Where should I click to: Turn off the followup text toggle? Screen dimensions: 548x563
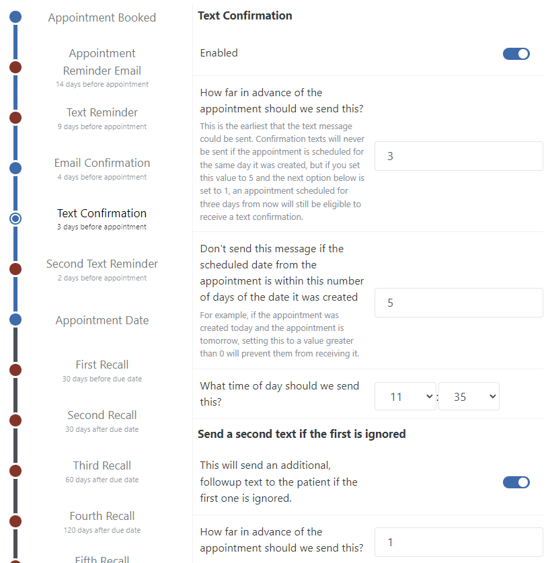coord(516,482)
